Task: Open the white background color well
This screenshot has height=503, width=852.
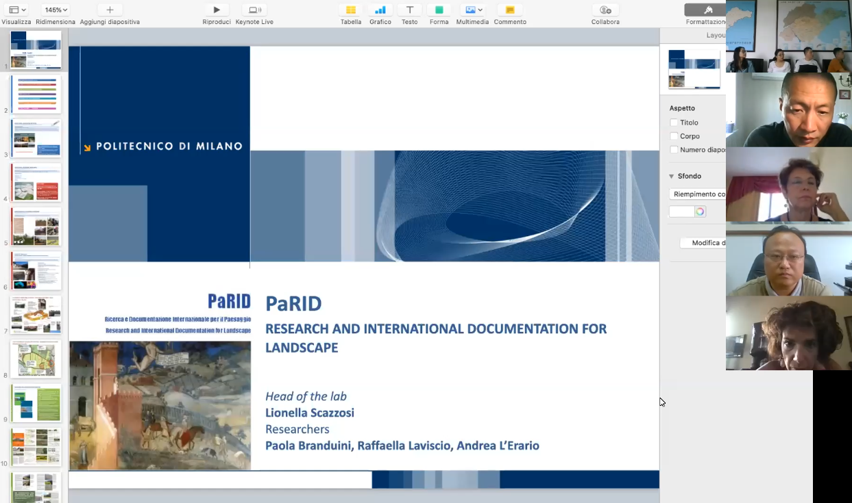Action: [681, 211]
